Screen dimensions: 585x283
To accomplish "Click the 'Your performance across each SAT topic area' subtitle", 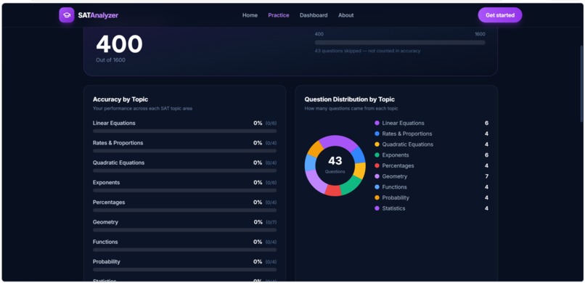I will (x=142, y=109).
